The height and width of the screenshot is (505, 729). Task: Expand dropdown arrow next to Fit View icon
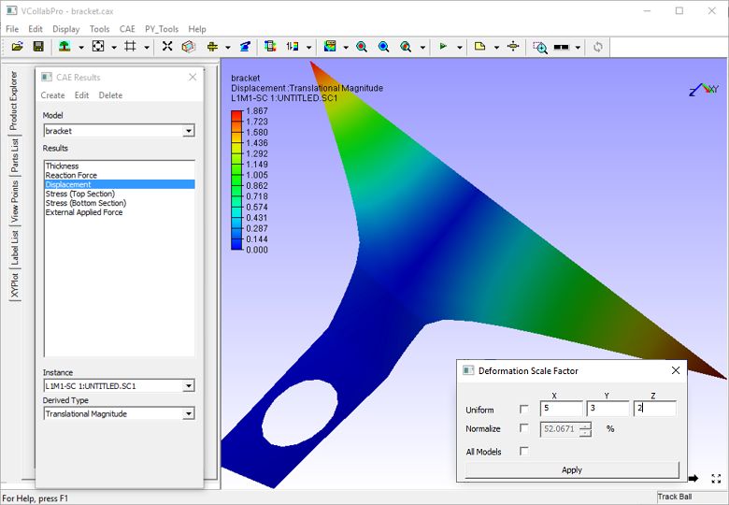pos(113,47)
